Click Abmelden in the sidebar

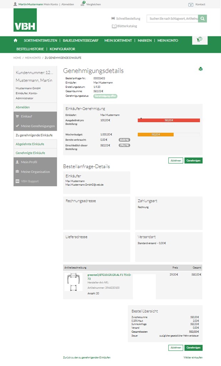coord(22,107)
